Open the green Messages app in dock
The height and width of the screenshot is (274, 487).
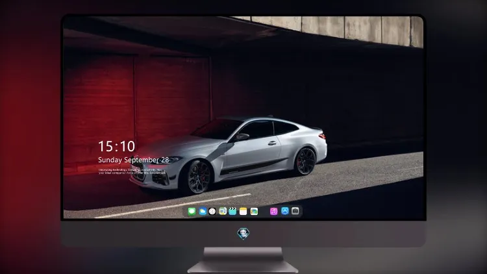tap(192, 212)
